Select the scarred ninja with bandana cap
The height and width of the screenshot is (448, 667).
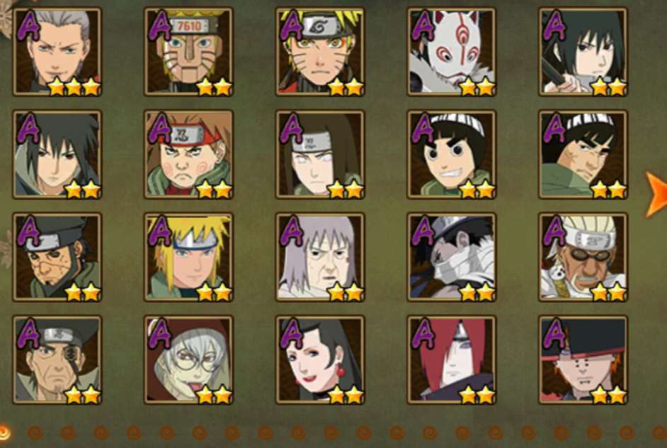click(x=57, y=257)
